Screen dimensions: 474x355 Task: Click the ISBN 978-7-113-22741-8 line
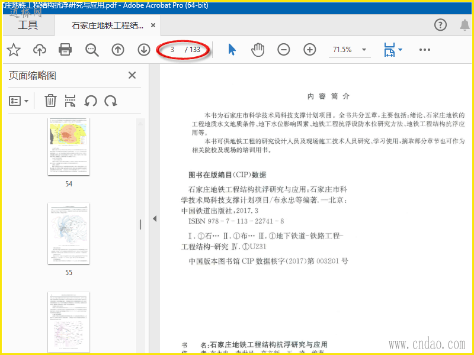[236, 221]
